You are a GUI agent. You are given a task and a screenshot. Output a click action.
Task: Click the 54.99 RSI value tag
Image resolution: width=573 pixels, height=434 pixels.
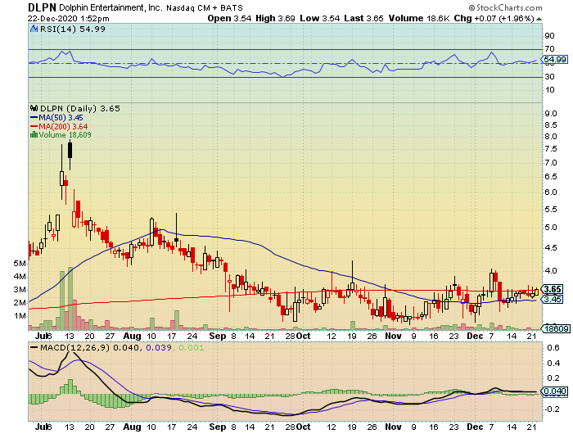(x=555, y=59)
